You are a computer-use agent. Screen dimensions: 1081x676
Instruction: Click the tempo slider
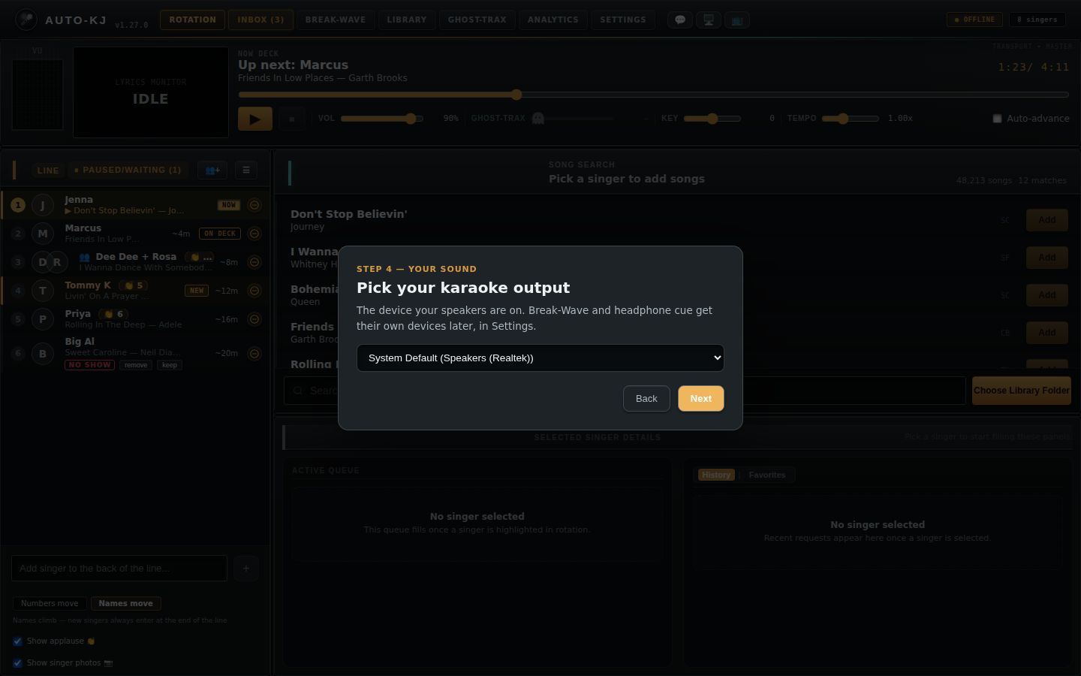point(851,119)
